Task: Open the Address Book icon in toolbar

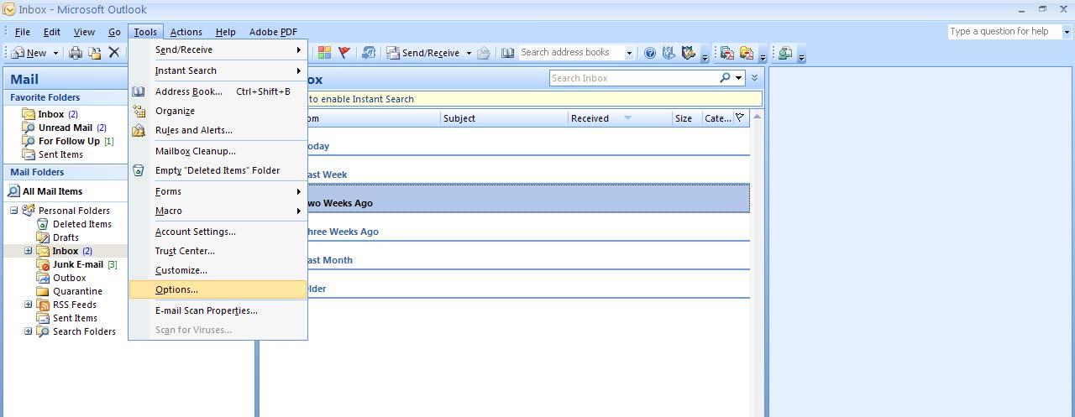Action: pyautogui.click(x=507, y=53)
